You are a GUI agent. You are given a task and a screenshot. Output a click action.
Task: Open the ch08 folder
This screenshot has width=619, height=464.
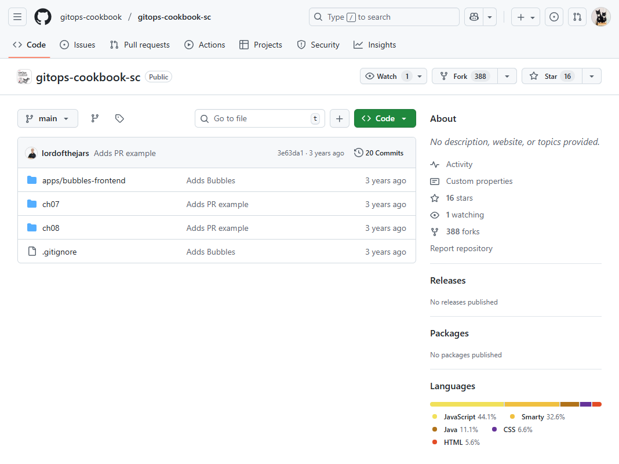[x=51, y=228]
